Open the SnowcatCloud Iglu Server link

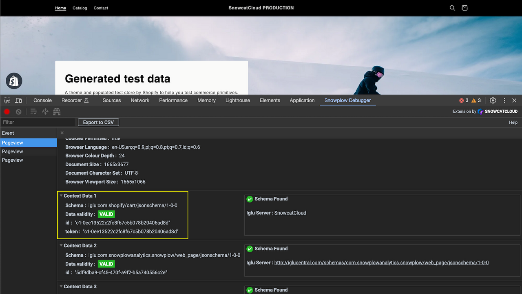(291, 212)
